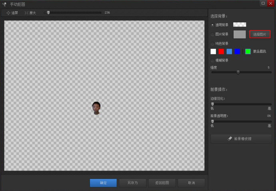Select the 透明背景 radio button
276x191 pixels.
(x=212, y=25)
